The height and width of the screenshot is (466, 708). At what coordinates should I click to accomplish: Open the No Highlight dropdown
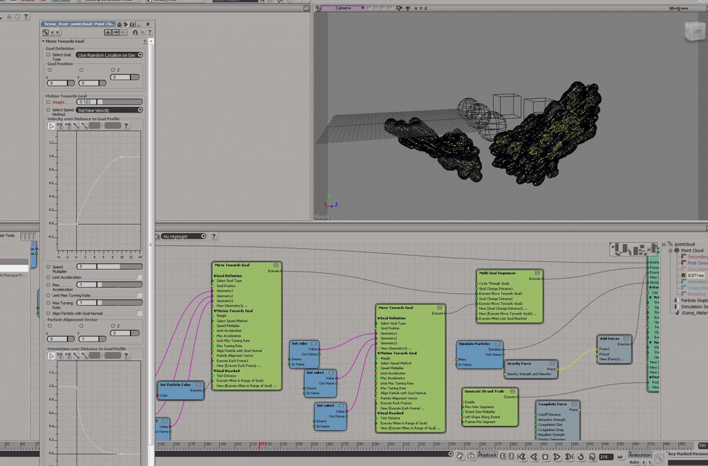pos(183,236)
